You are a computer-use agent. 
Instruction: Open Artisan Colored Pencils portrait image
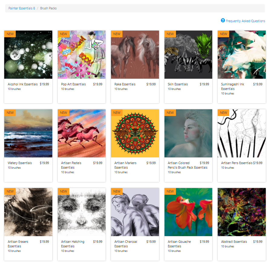(x=188, y=133)
